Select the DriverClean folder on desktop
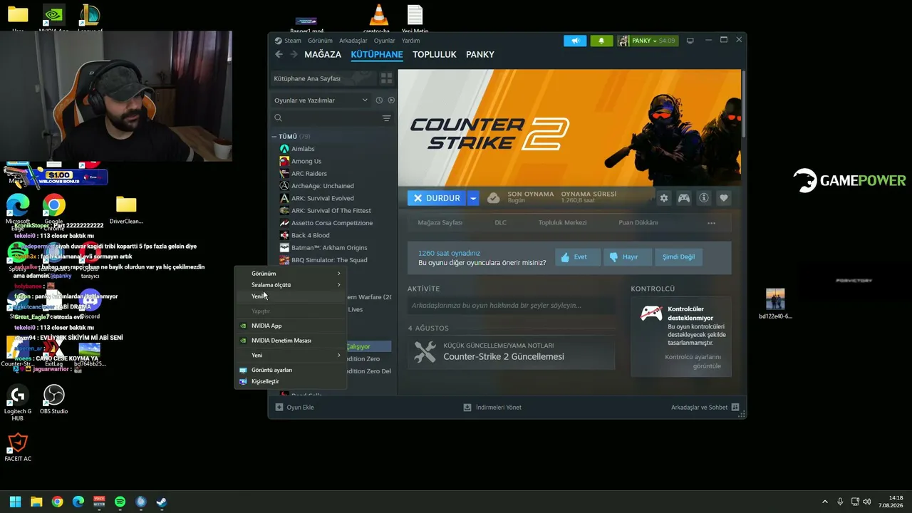 [126, 210]
